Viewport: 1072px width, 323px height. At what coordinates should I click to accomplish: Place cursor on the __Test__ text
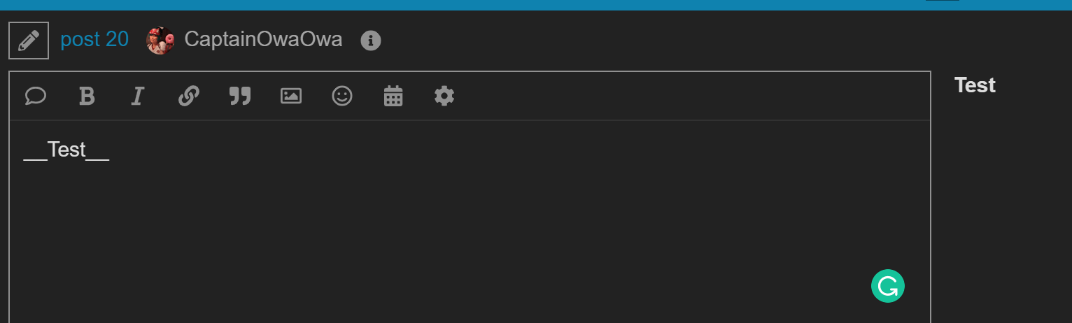point(66,150)
